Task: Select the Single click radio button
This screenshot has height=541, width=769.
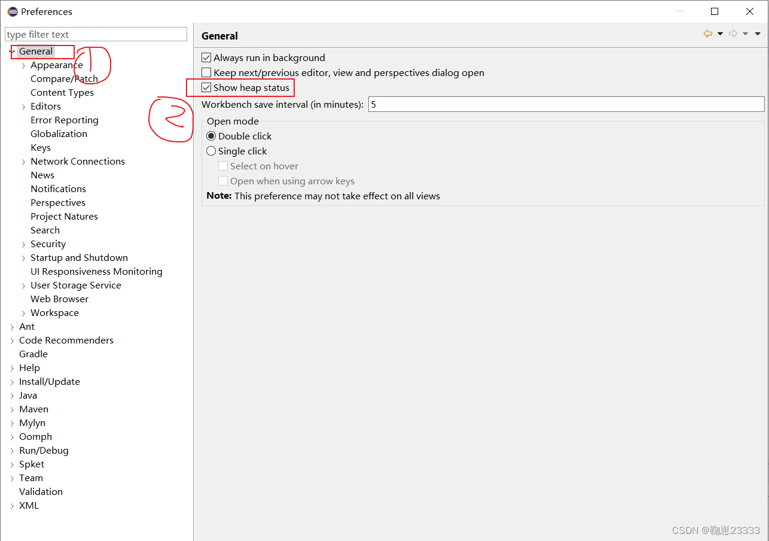Action: coord(211,151)
